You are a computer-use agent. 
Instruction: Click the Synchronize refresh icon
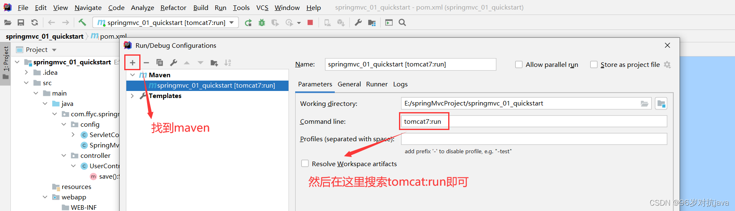(x=35, y=22)
